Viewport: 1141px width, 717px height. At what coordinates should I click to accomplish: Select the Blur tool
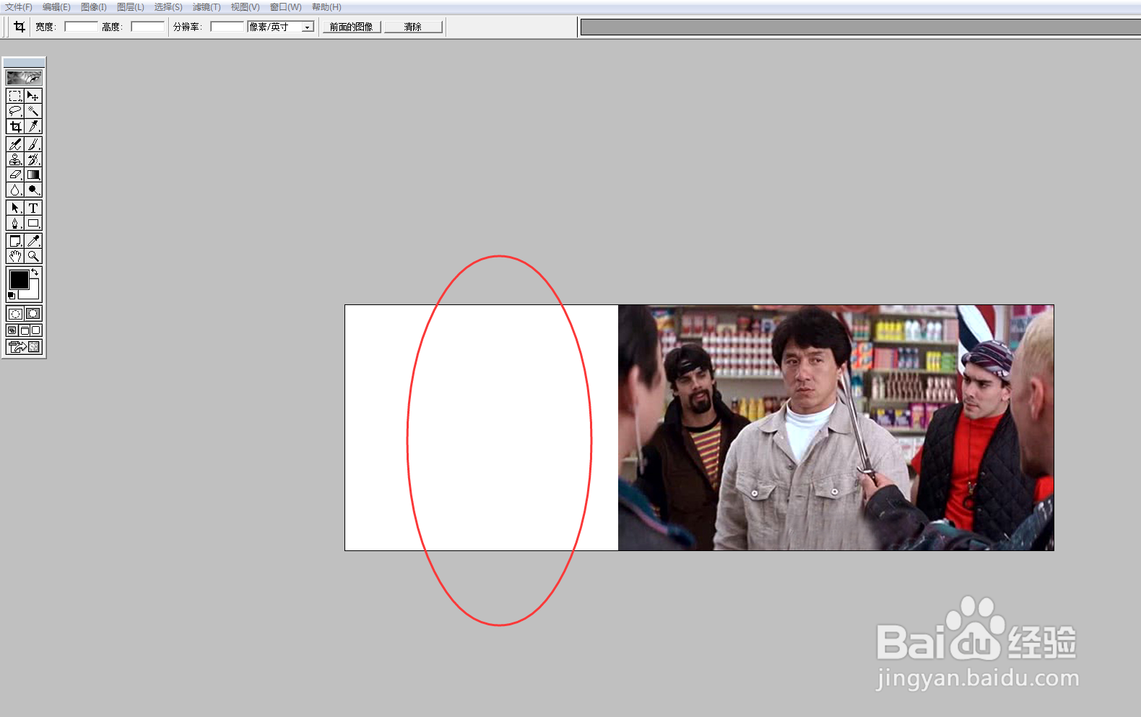coord(15,190)
